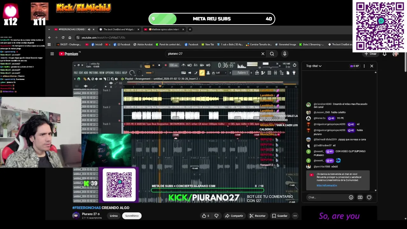Screen dimensions: 407x229
Task: Open the FL Studio mixer view icon
Action: click(275, 73)
